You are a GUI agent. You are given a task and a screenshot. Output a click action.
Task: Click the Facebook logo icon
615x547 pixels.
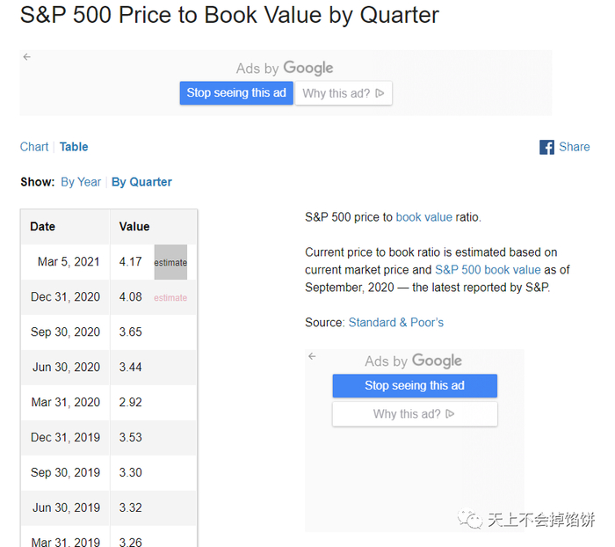(546, 148)
